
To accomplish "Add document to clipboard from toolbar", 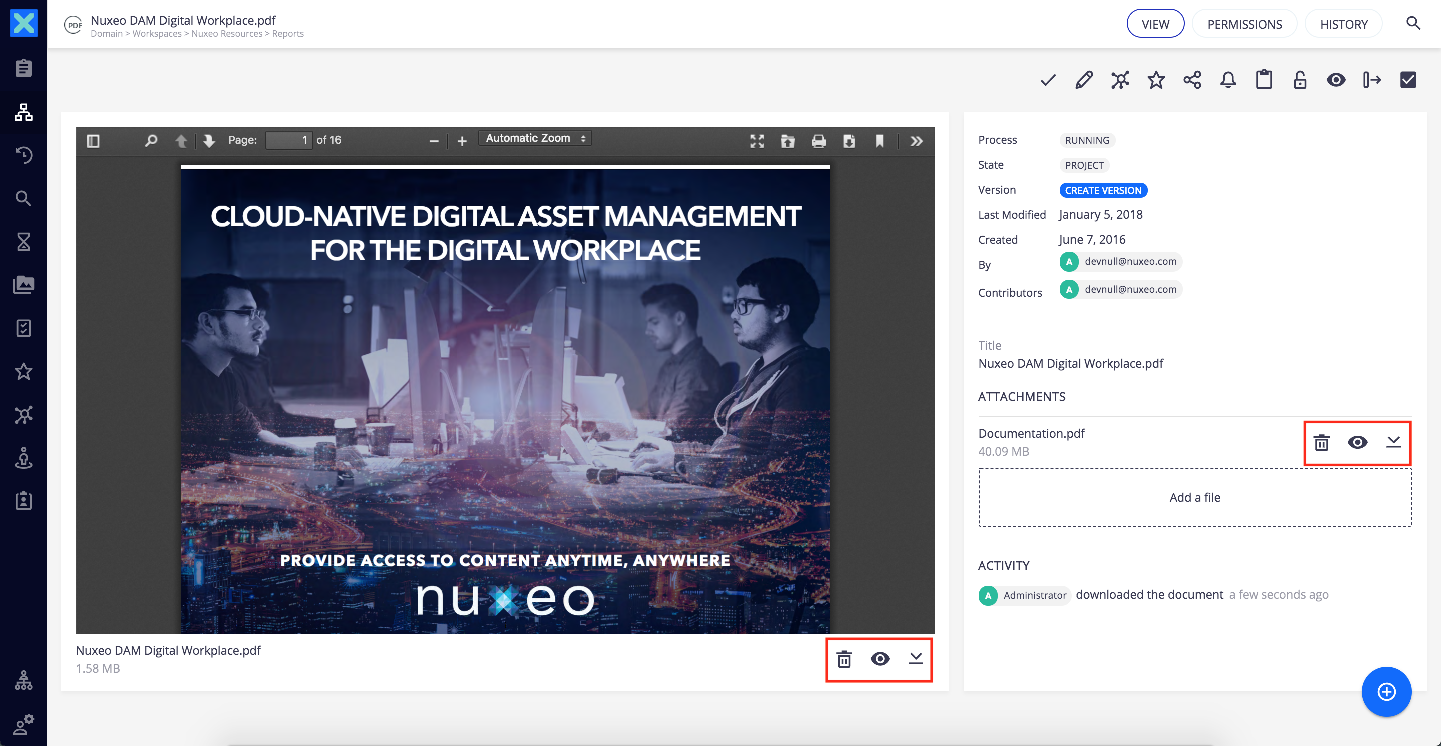I will tap(1264, 80).
